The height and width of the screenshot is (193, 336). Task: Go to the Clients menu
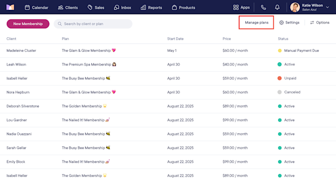point(68,7)
